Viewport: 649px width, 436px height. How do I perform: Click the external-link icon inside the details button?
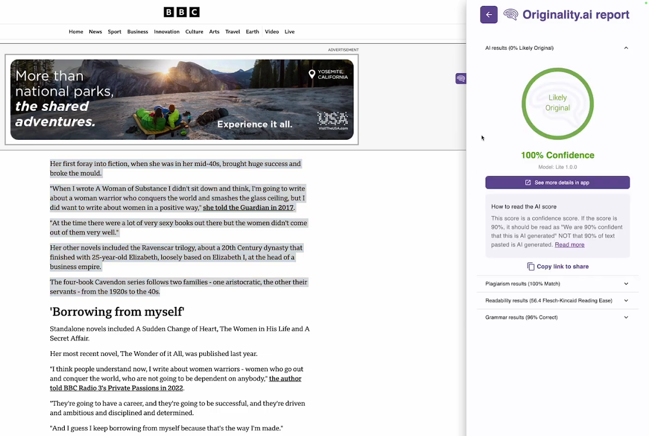[527, 182]
